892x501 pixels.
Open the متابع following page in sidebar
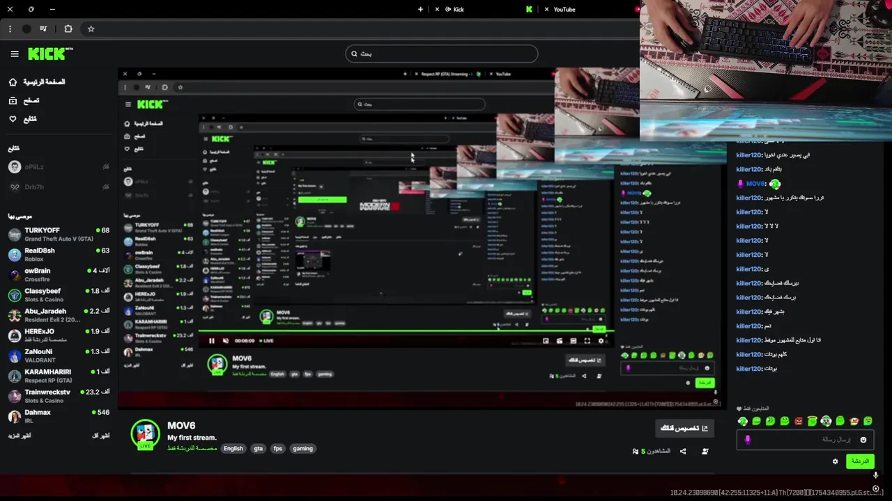coord(22,119)
